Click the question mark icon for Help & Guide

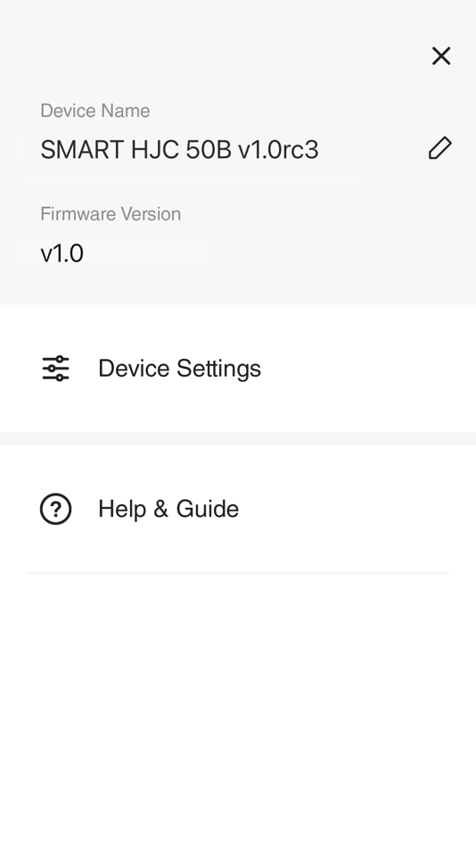point(55,509)
